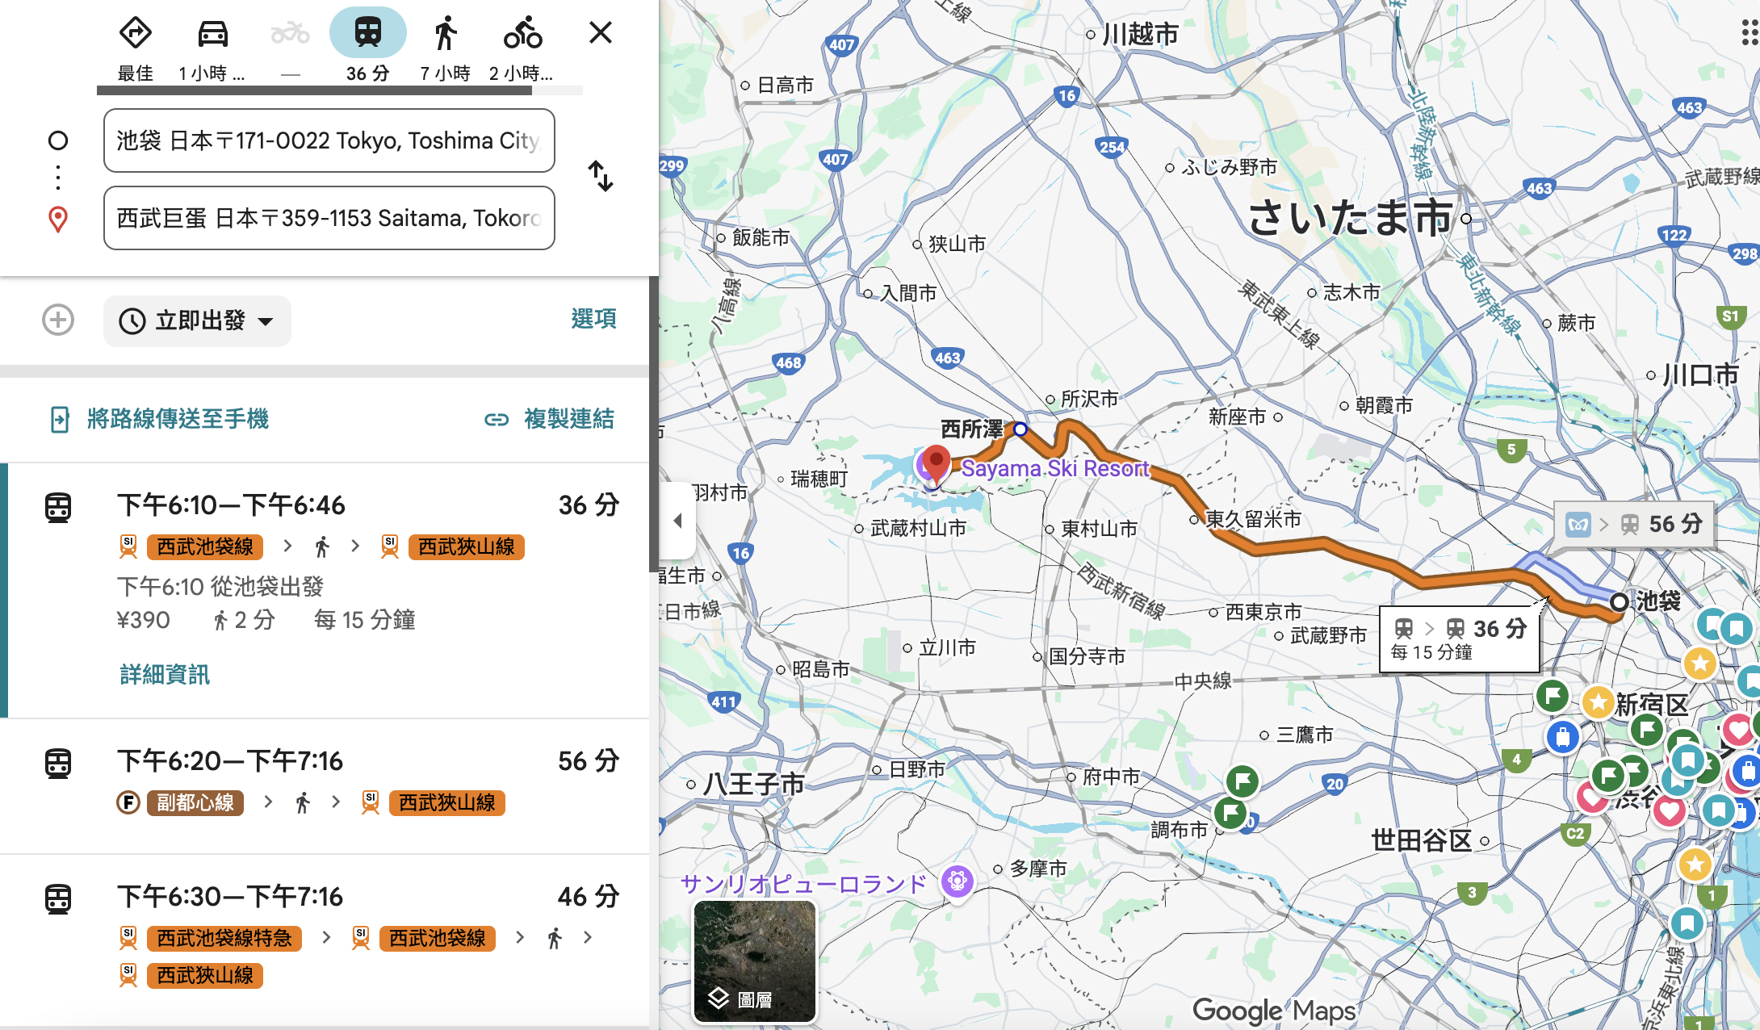Open the 立即出發 departure time dropdown

tap(196, 320)
